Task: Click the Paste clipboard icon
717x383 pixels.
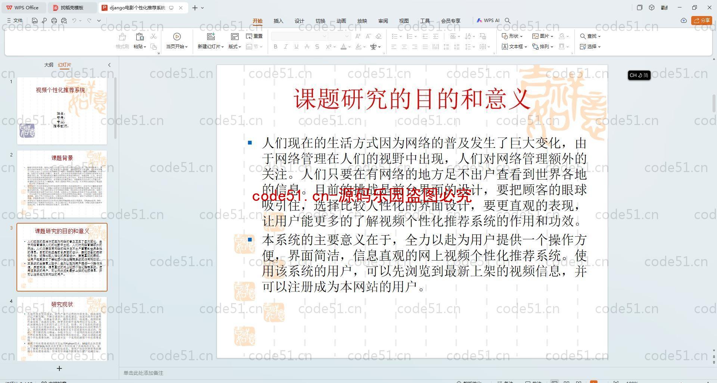Action: tap(140, 37)
